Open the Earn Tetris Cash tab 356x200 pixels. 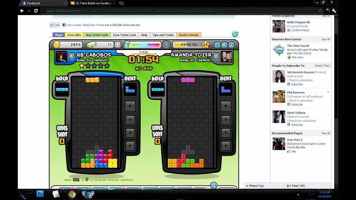[124, 35]
